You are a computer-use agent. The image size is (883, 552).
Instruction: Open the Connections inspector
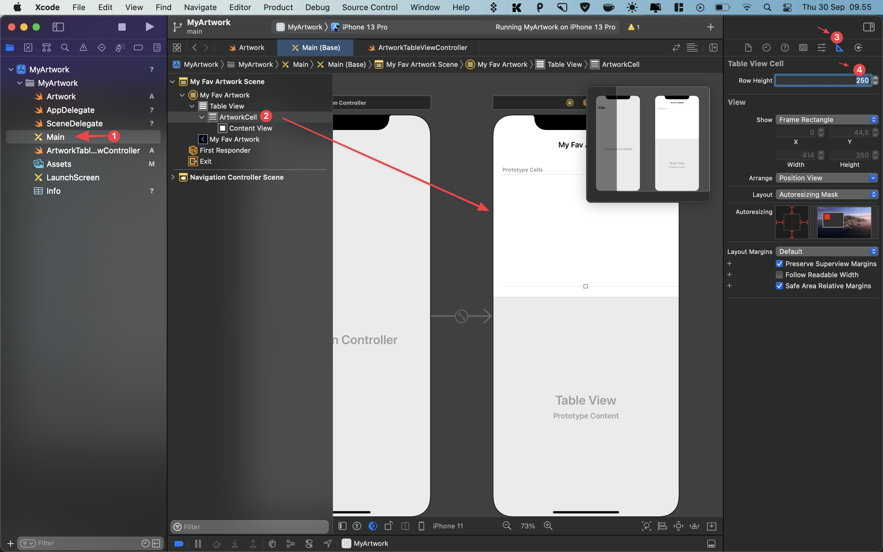point(858,48)
